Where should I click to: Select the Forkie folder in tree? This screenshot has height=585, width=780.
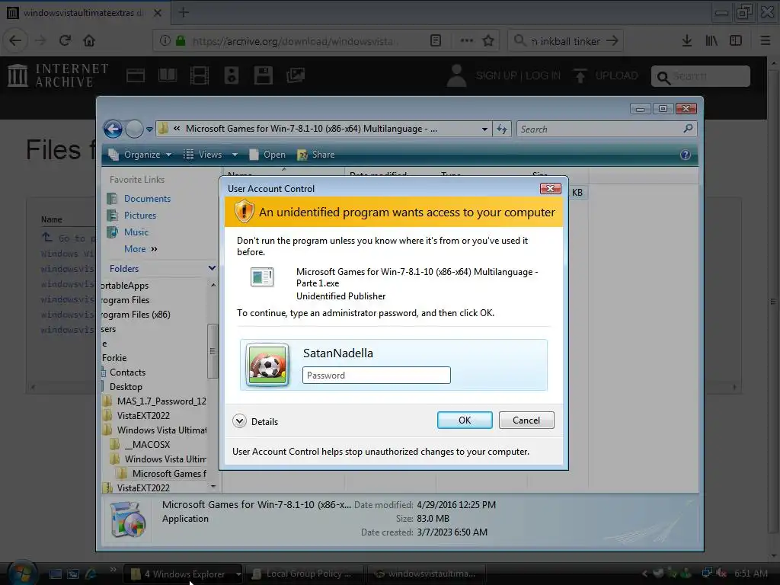114,358
